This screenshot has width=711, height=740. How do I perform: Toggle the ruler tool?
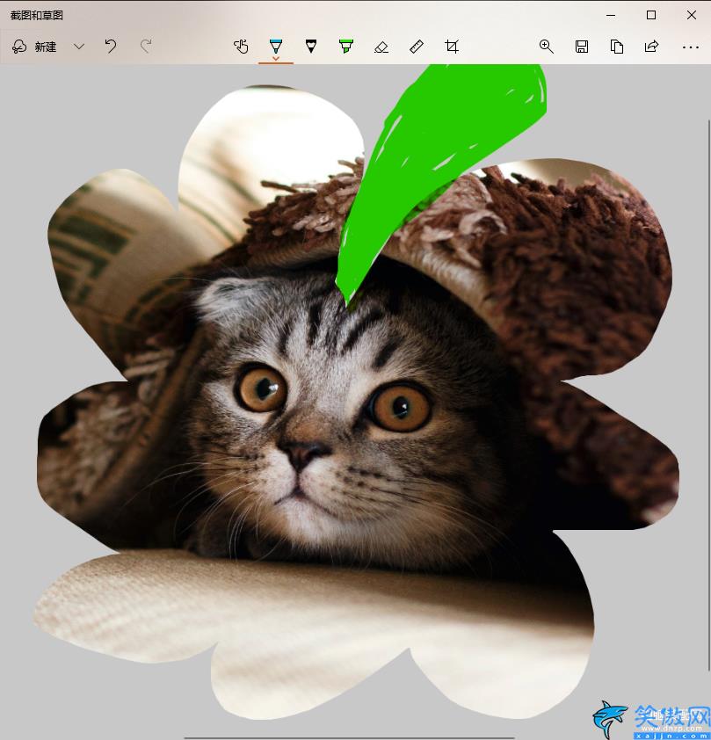(x=416, y=47)
